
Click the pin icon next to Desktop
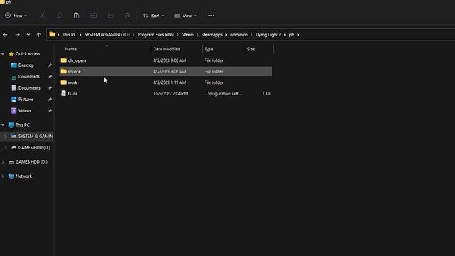click(50, 65)
